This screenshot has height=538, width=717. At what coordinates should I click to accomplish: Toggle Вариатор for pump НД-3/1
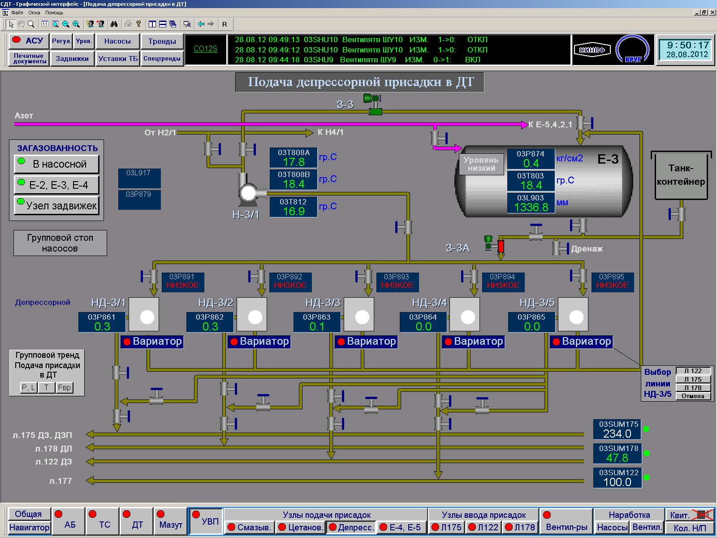(x=152, y=342)
